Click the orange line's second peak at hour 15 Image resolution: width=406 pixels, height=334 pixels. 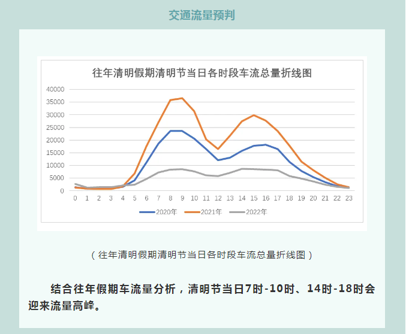point(254,115)
